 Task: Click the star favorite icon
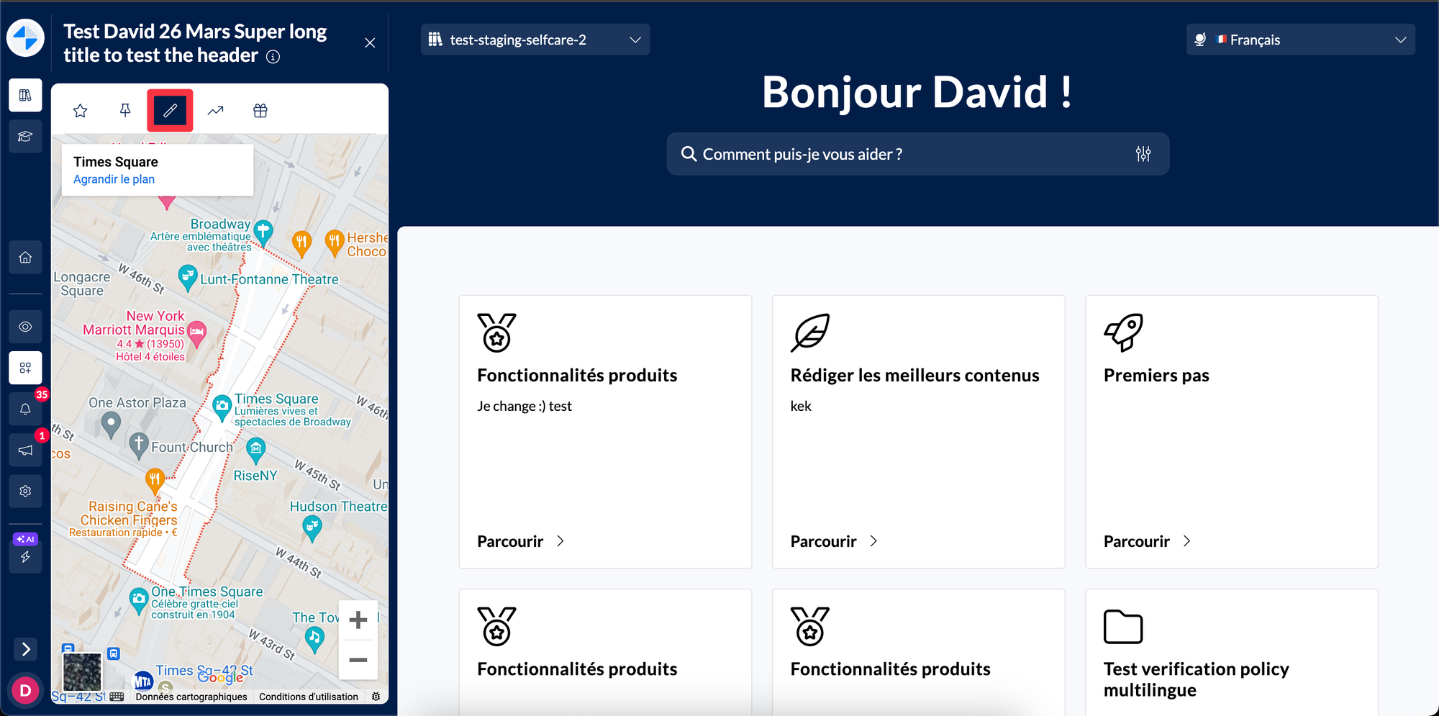[x=81, y=111]
